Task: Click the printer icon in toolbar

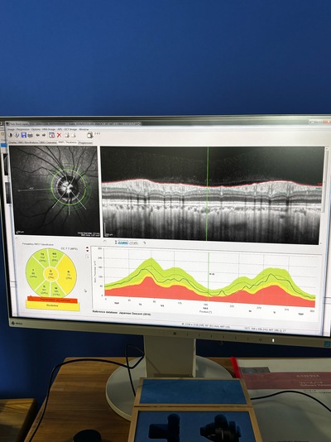Action: 30,135
